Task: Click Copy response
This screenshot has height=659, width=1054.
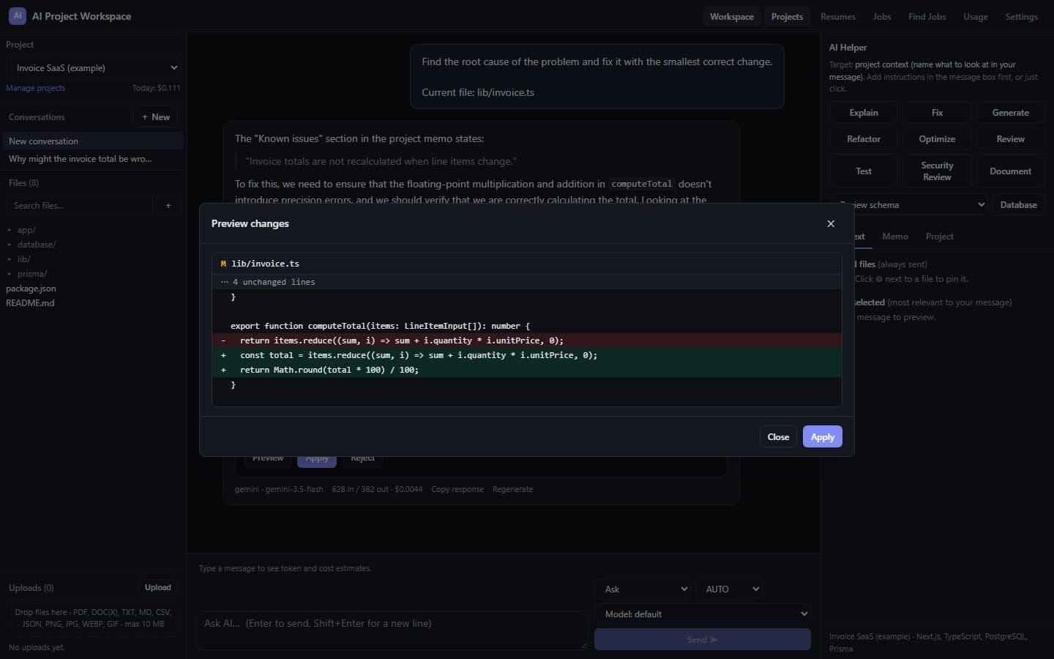Action: [457, 489]
